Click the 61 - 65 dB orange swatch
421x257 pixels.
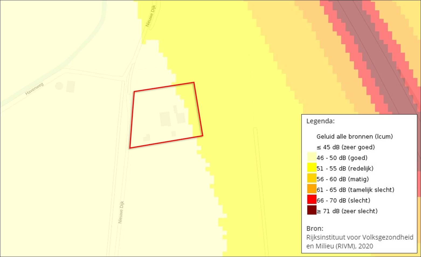312,189
